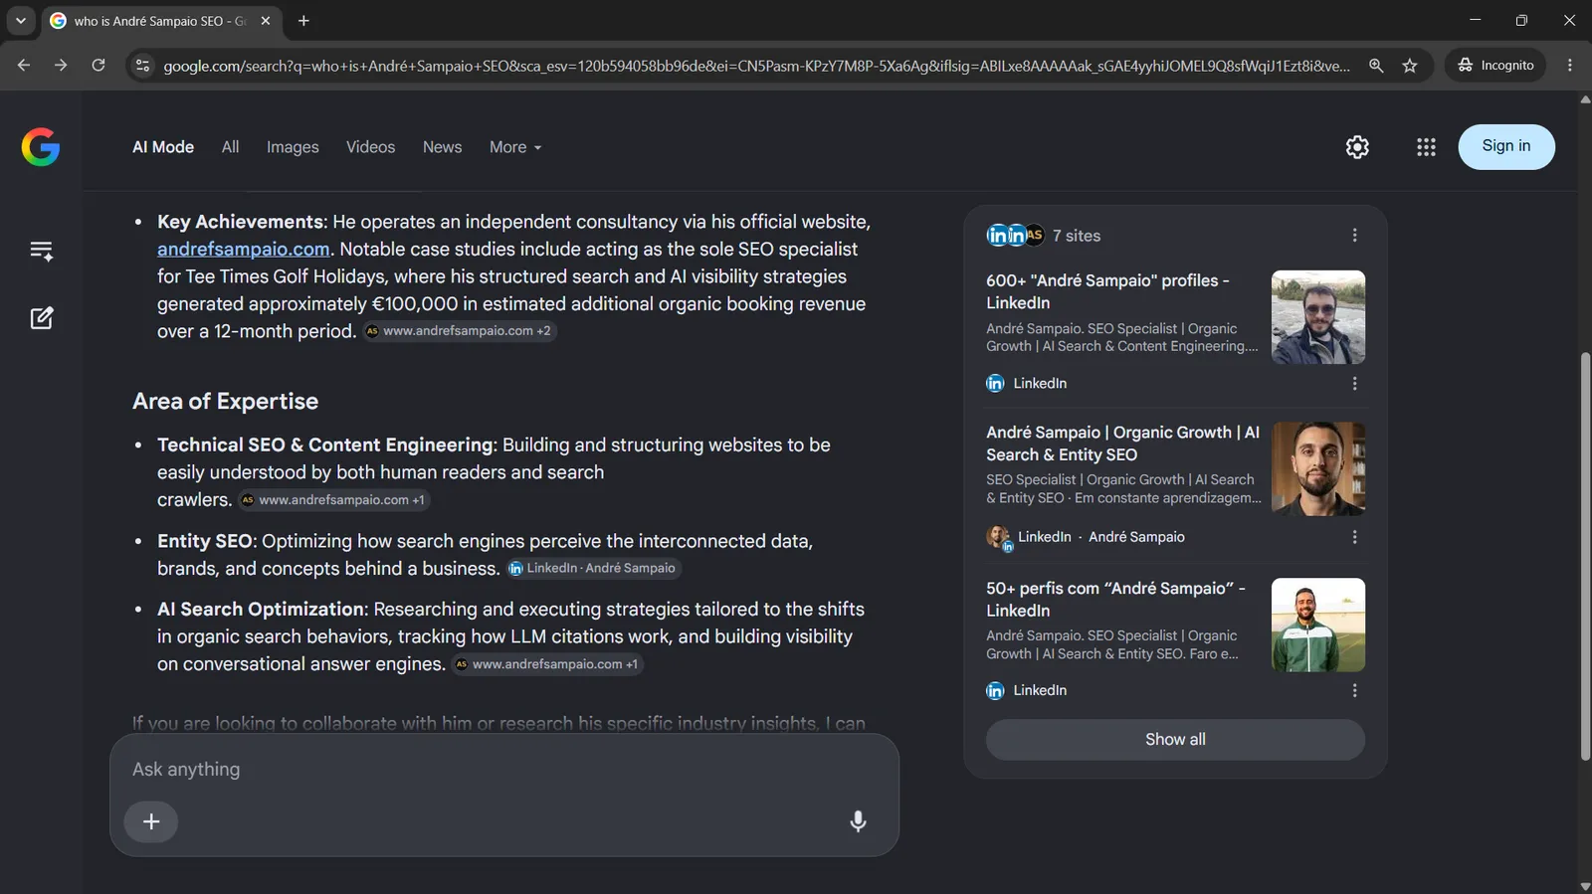
Task: Click the scrollbar down arrow
Action: point(1585,886)
